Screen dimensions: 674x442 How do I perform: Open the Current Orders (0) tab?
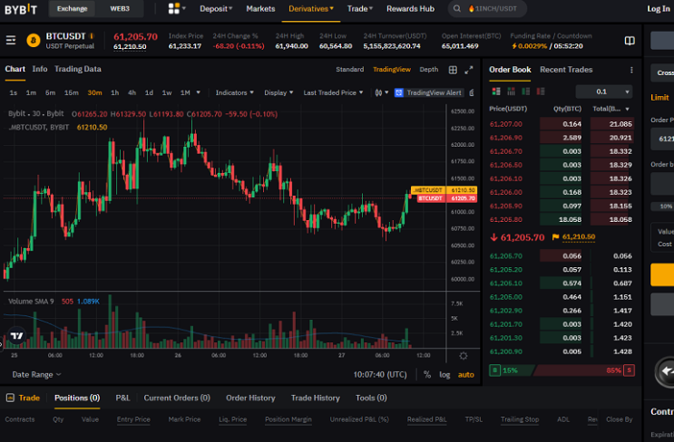177,398
